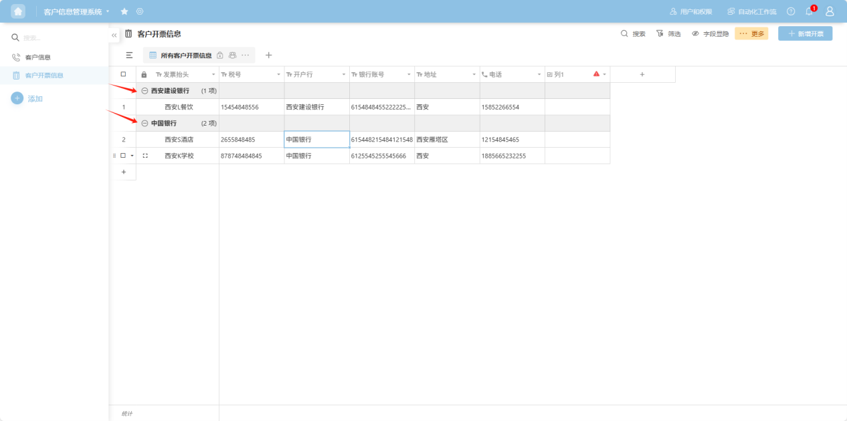Image resolution: width=847 pixels, height=421 pixels.
Task: Toggle 字段显隐 field visibility
Action: point(710,33)
